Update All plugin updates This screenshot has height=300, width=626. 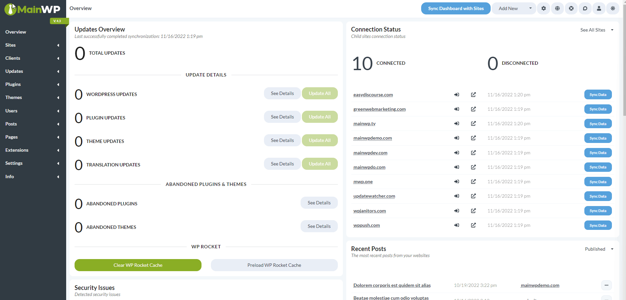pos(320,117)
